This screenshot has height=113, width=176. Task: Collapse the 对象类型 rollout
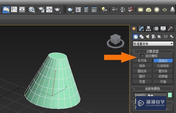coord(153,51)
